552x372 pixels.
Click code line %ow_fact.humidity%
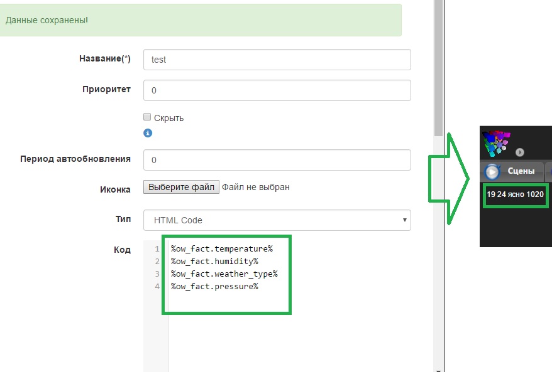click(215, 262)
